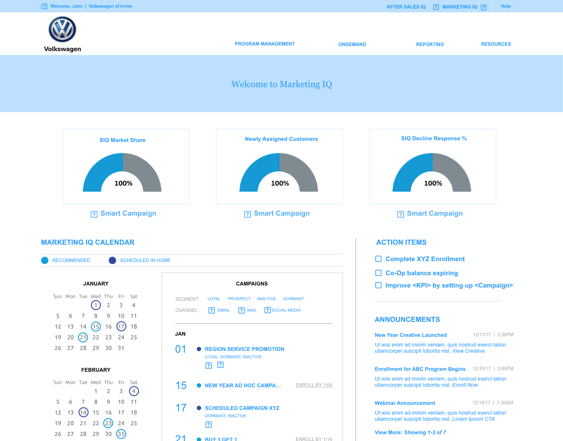Click help icon under Newly Assigned Customers card
The height and width of the screenshot is (441, 563).
click(x=247, y=214)
